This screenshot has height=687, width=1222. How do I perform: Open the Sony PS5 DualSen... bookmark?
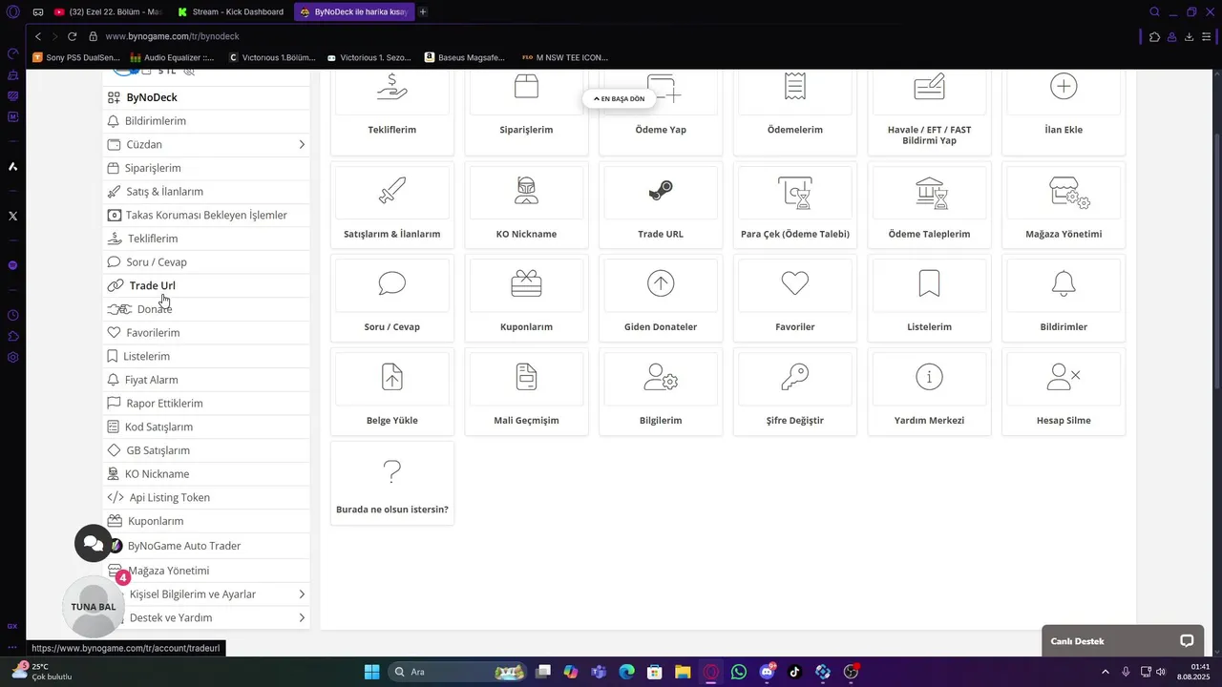(x=78, y=57)
